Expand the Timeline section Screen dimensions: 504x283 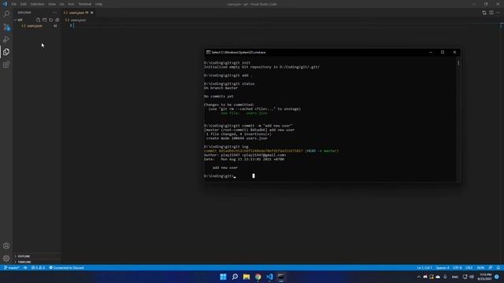coord(37,262)
